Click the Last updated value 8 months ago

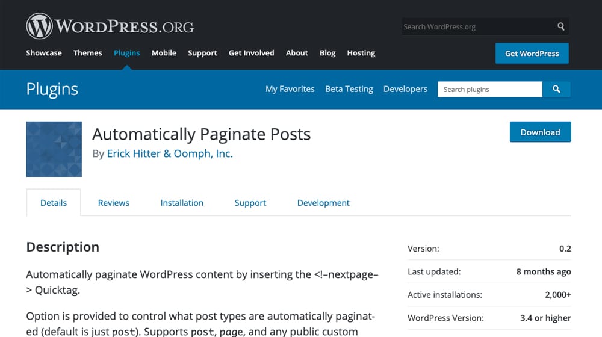[543, 272]
